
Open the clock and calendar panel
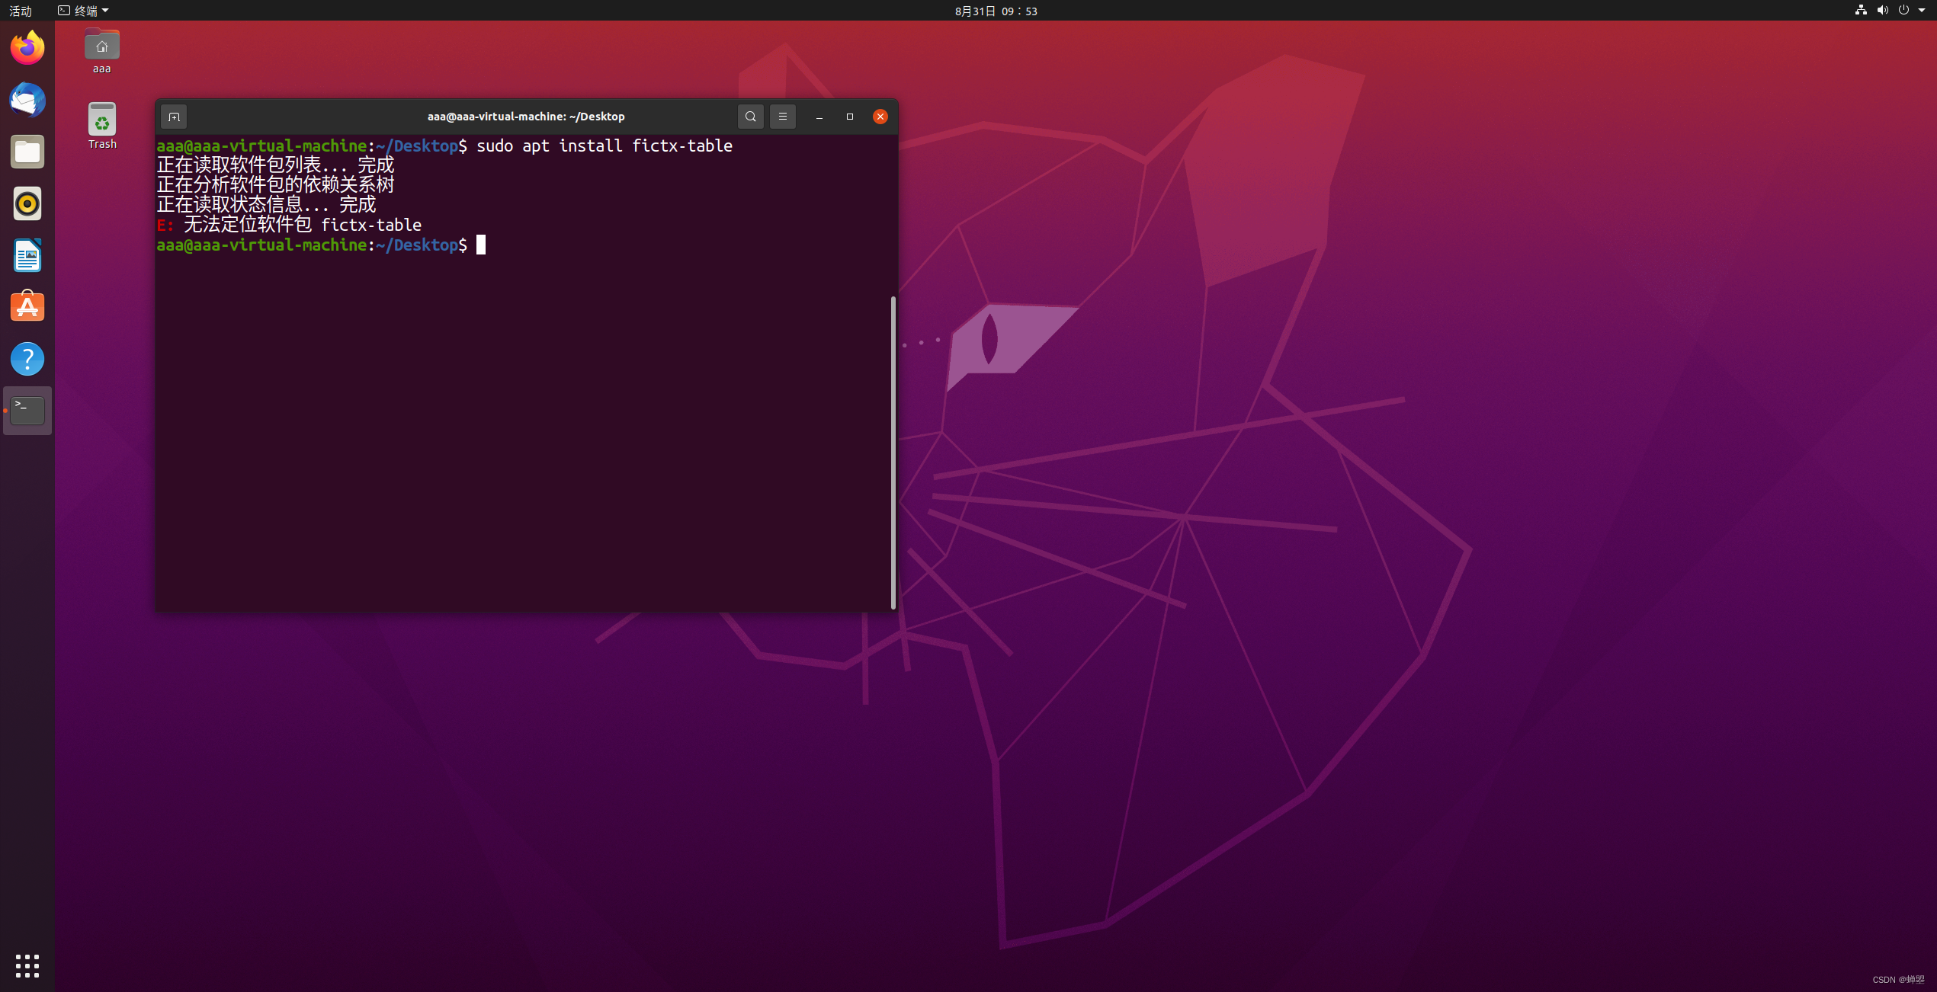tap(996, 11)
